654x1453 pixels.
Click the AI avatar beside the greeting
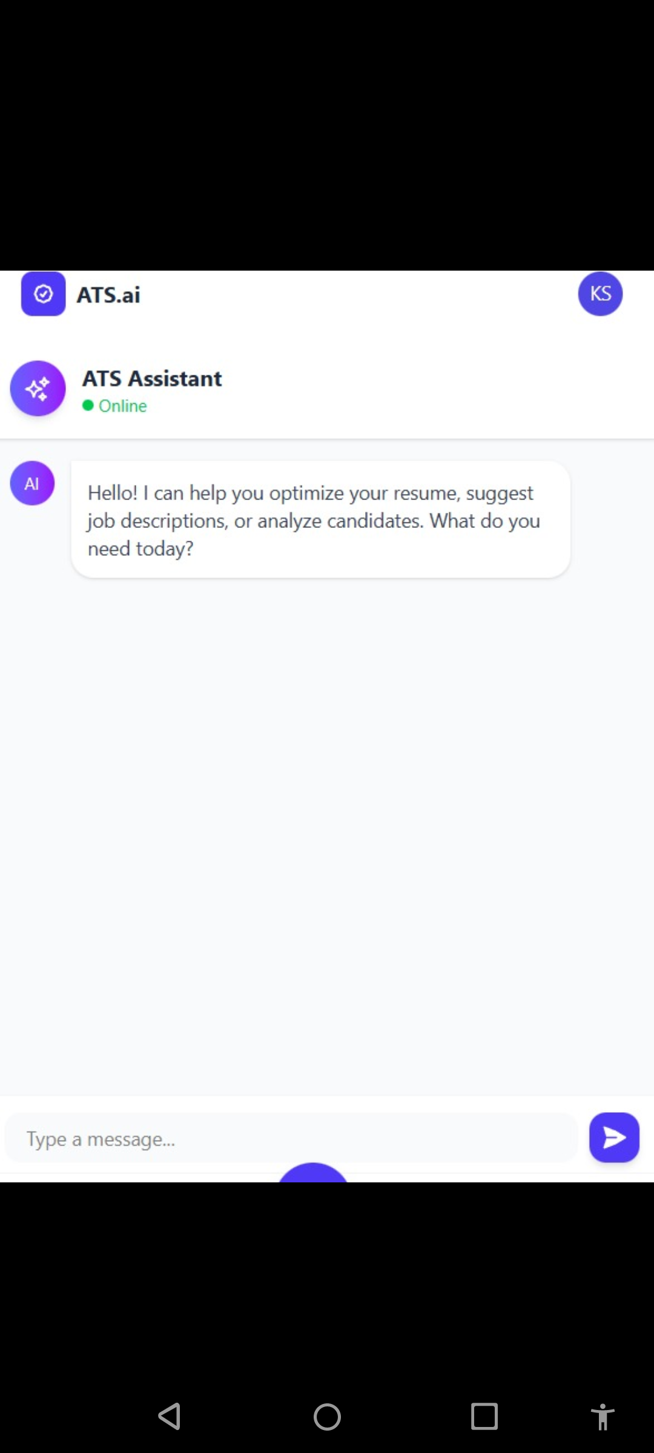pyautogui.click(x=32, y=483)
